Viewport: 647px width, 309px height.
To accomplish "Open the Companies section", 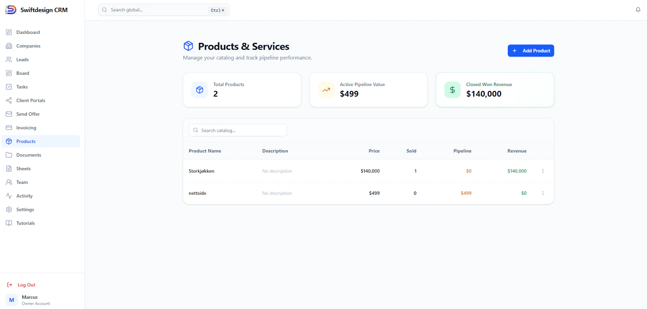I will [41, 46].
